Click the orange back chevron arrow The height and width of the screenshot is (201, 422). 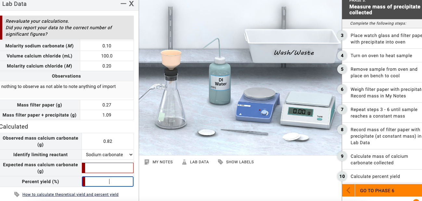[348, 190]
